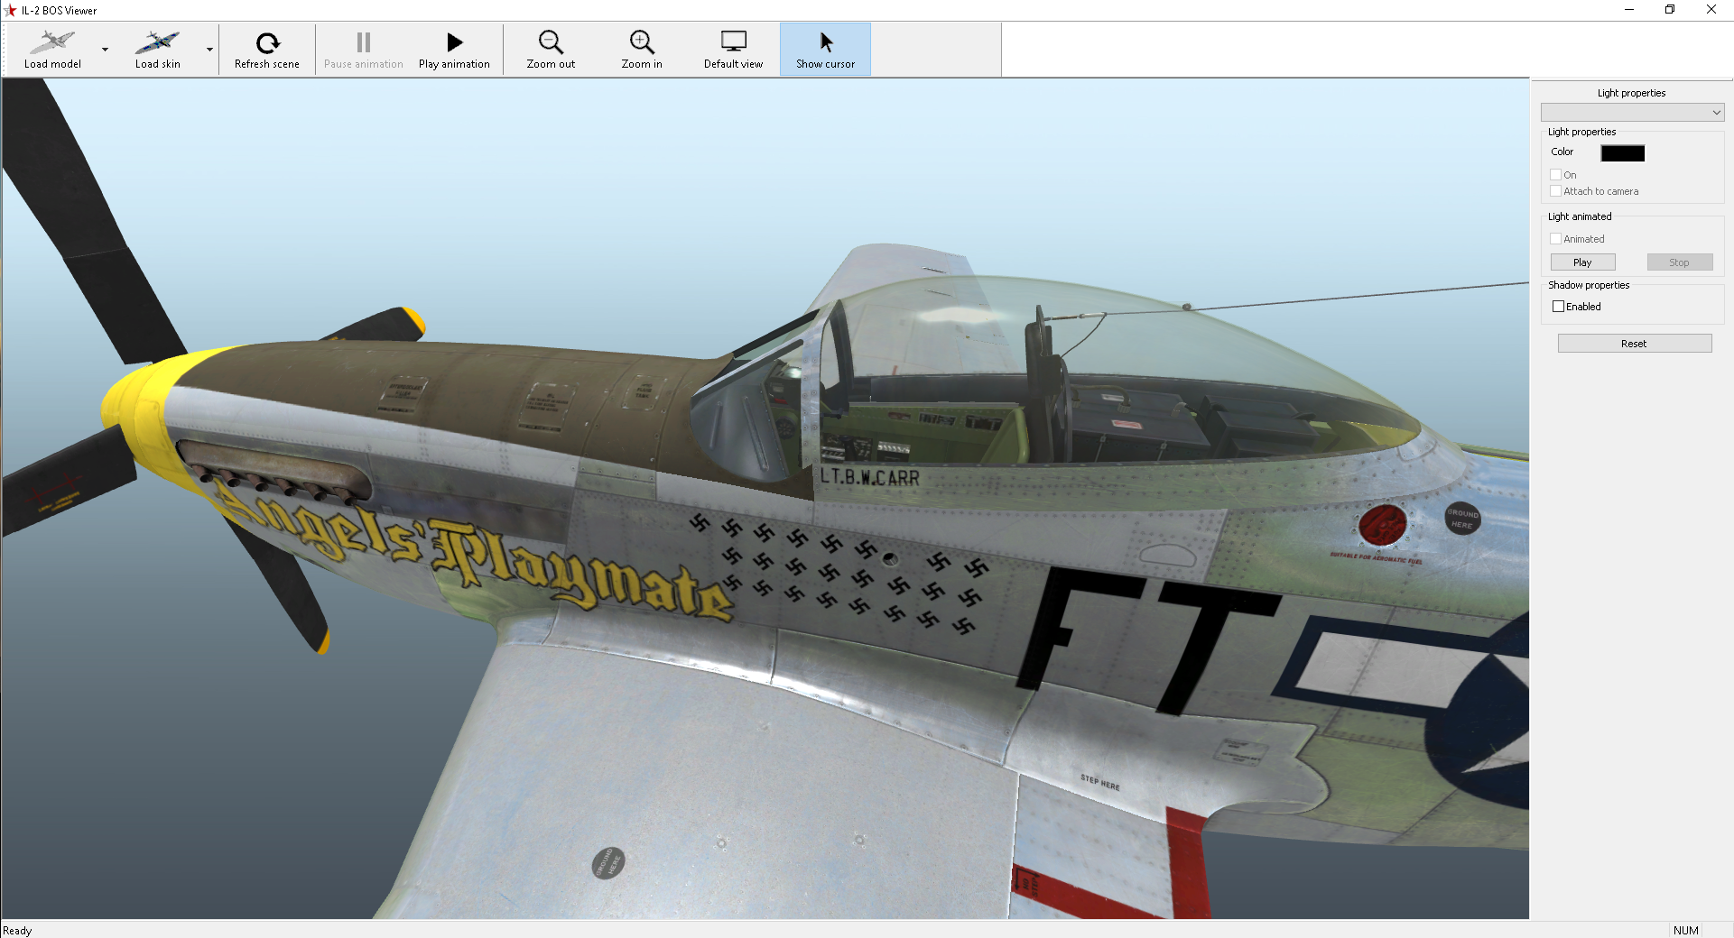This screenshot has width=1734, height=938.
Task: Click the Reset button
Action: 1634,344
